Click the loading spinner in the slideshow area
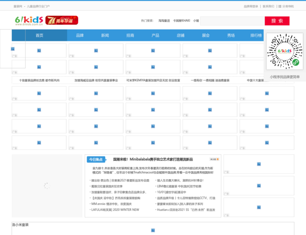The image size is (306, 235). pyautogui.click(x=47, y=186)
